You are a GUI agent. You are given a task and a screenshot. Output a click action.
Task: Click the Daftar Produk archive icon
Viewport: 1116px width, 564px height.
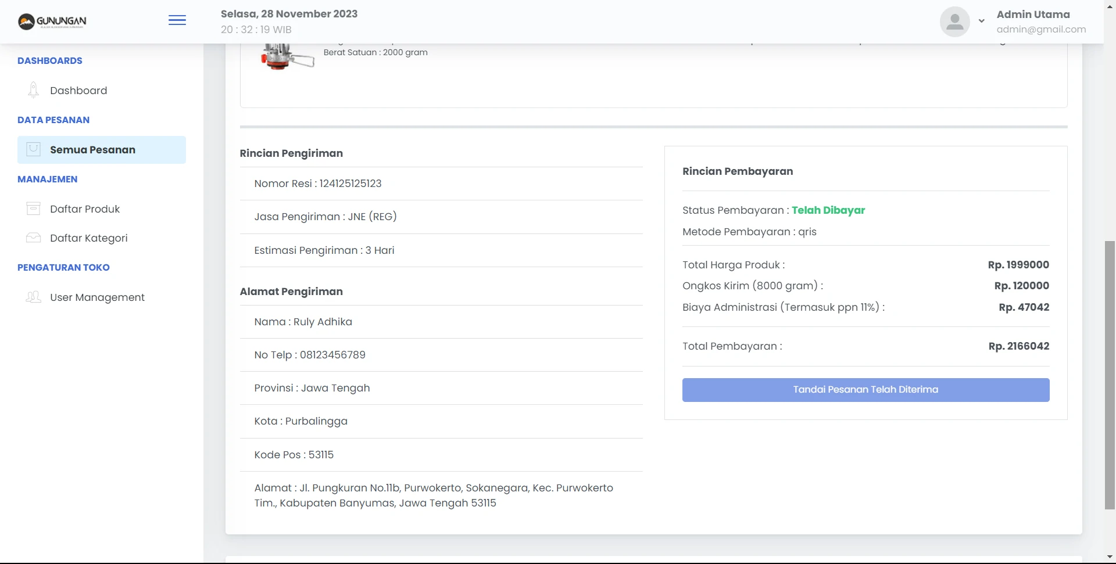tap(34, 209)
